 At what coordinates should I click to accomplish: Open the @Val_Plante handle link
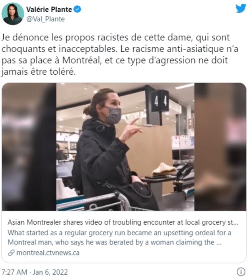coord(45,19)
